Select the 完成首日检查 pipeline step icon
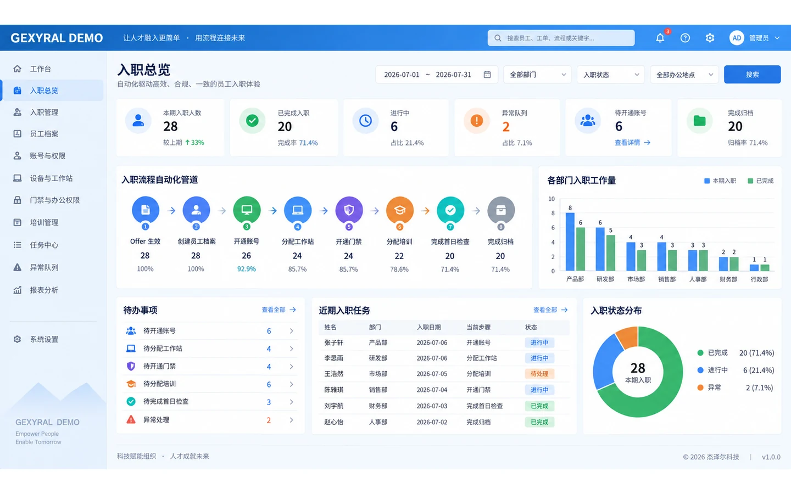 pos(450,210)
